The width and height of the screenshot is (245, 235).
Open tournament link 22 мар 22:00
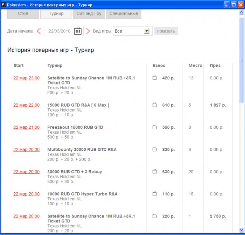click(26, 105)
